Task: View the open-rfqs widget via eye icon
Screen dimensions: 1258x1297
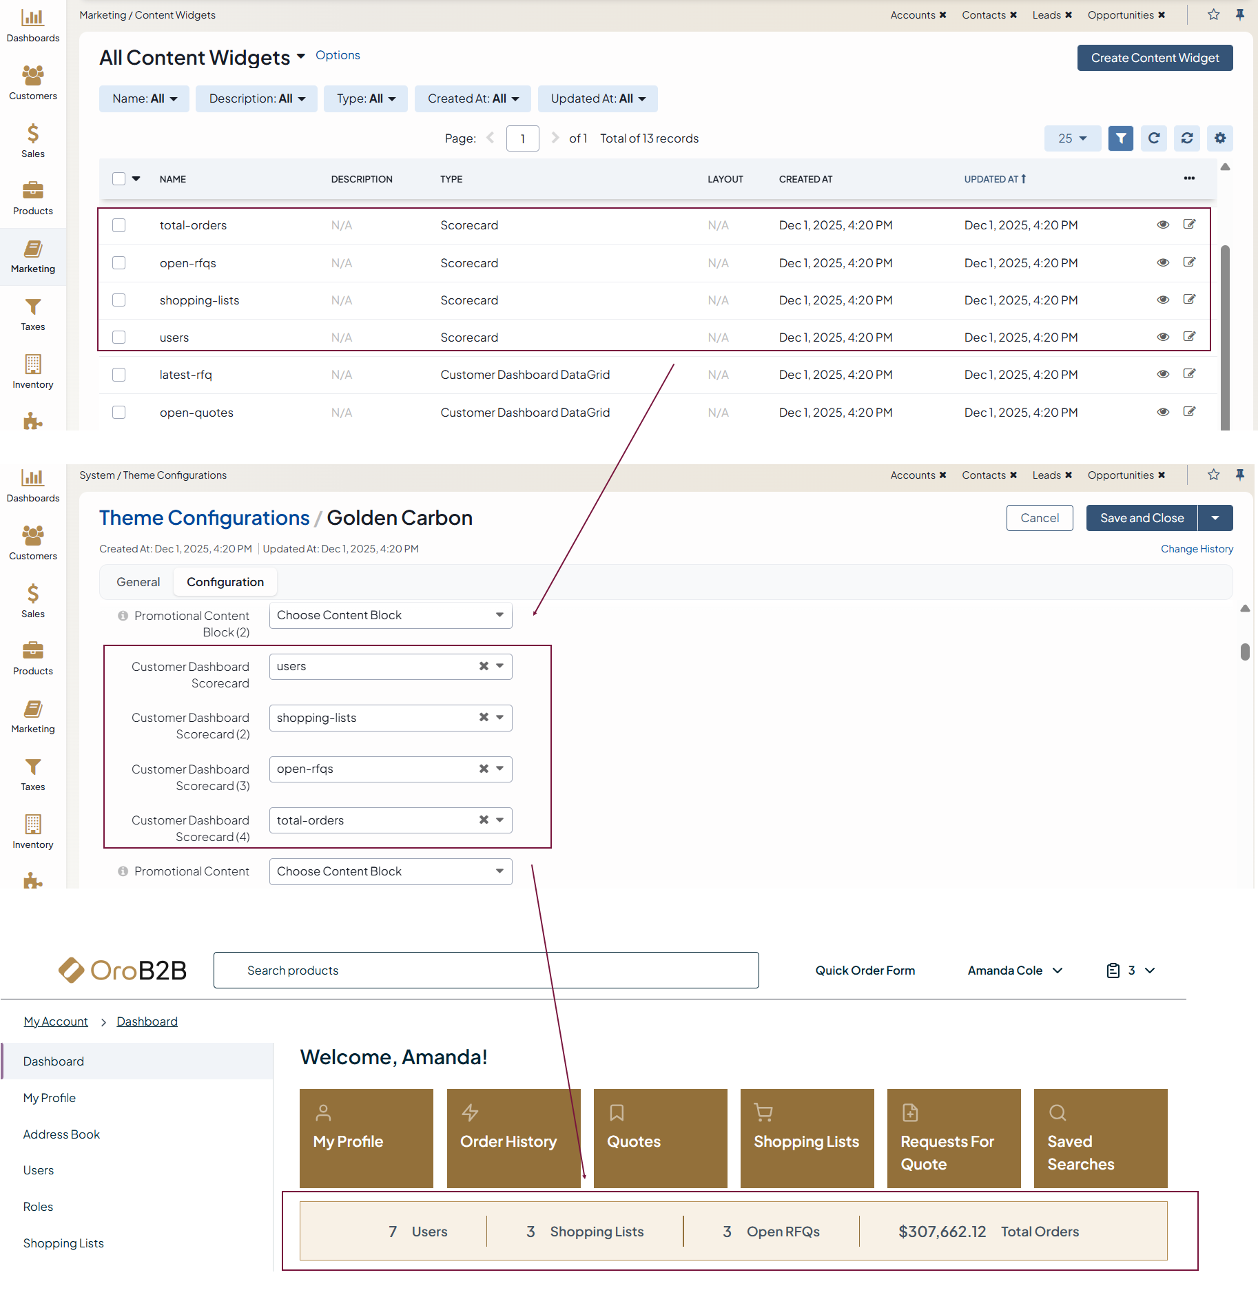Action: pyautogui.click(x=1163, y=262)
